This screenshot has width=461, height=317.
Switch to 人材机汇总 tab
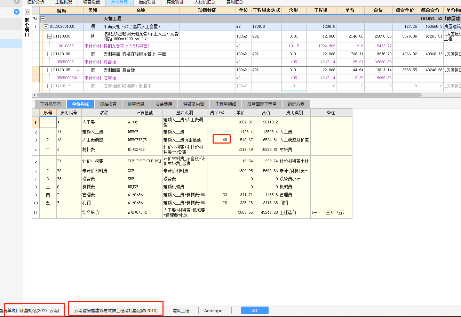[x=205, y=2]
